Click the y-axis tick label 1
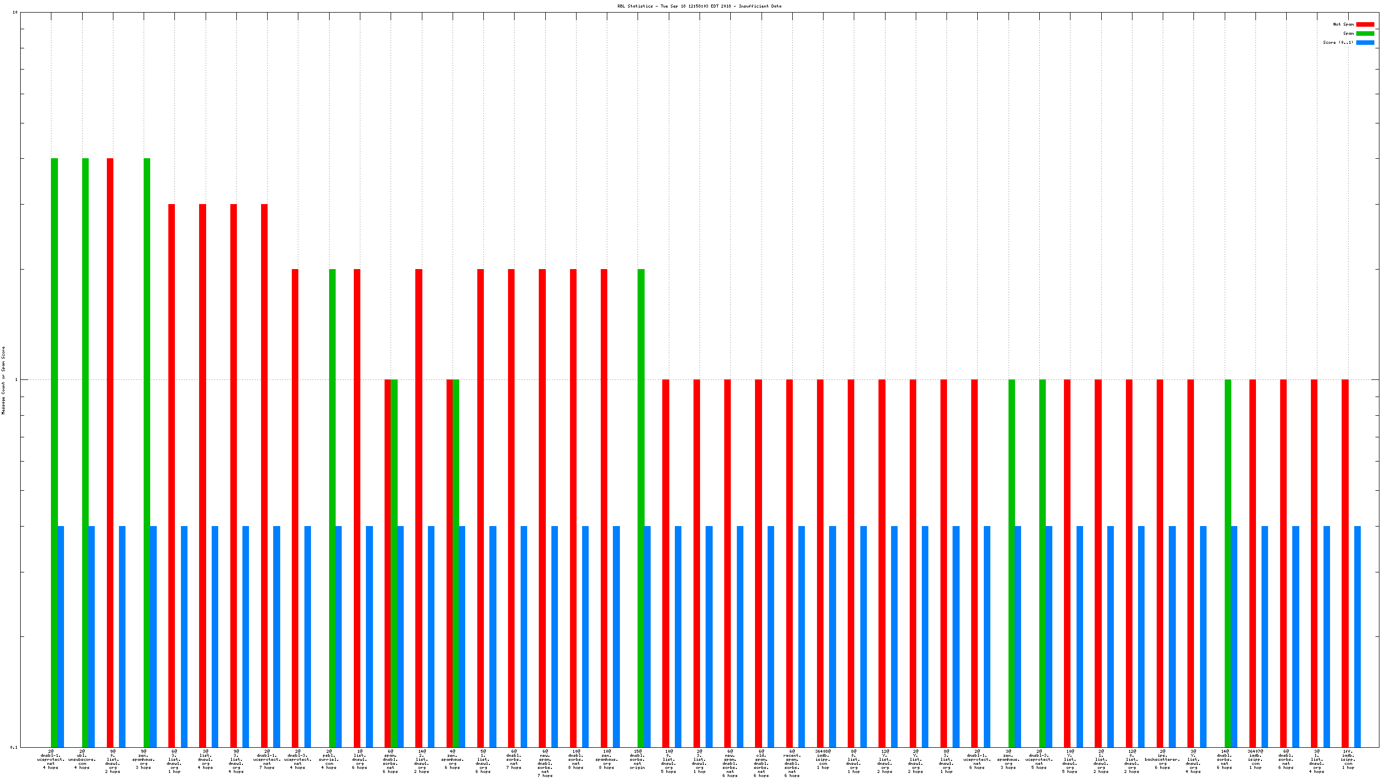1387x780 pixels. [16, 380]
